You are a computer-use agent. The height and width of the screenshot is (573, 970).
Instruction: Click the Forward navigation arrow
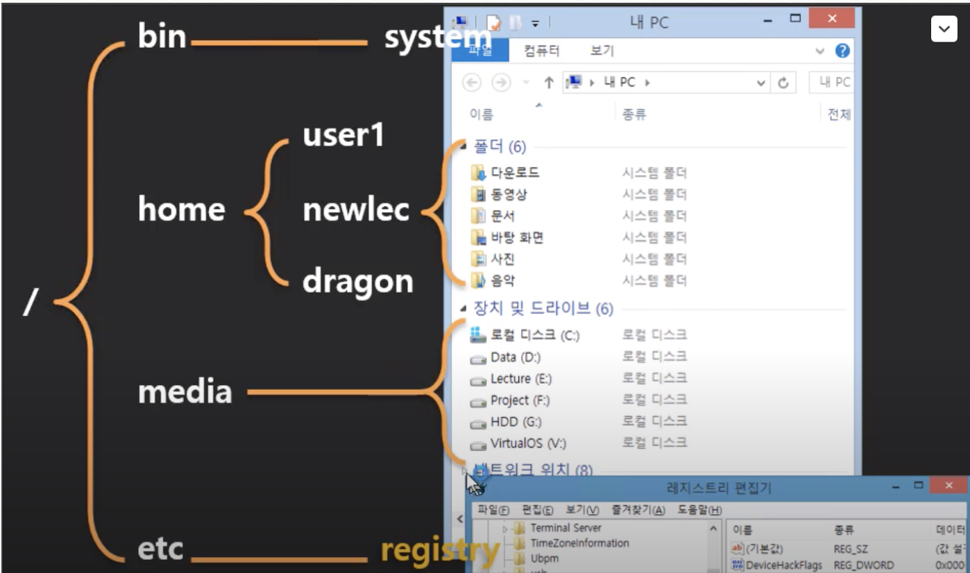pyautogui.click(x=501, y=83)
